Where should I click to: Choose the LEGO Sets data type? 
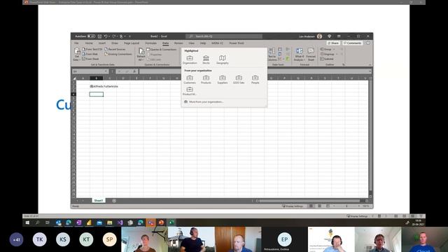pyautogui.click(x=239, y=79)
